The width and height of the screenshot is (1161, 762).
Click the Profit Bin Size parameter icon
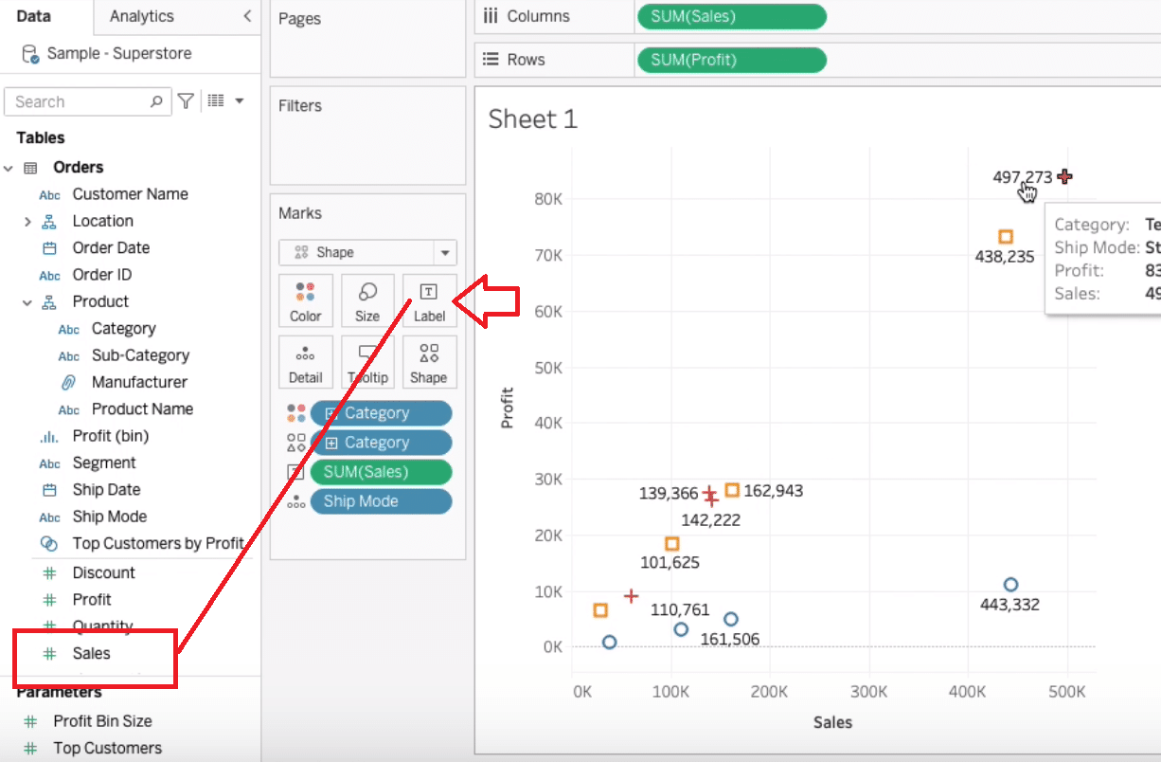tap(30, 721)
